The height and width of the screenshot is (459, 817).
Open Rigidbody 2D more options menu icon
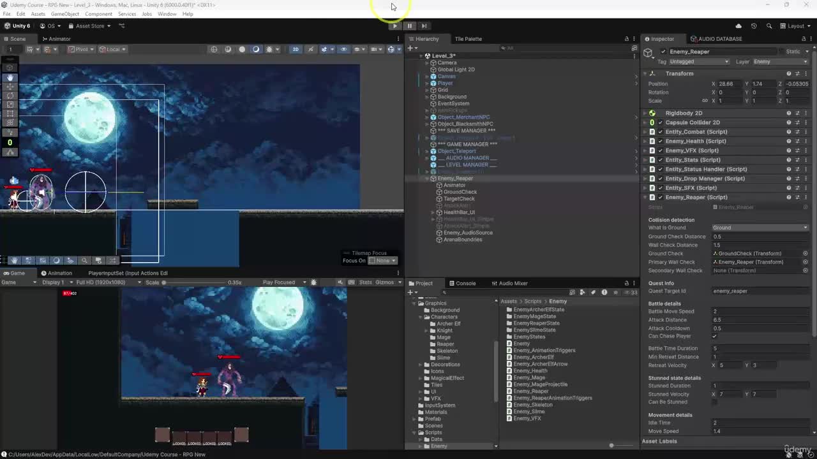[x=806, y=113]
